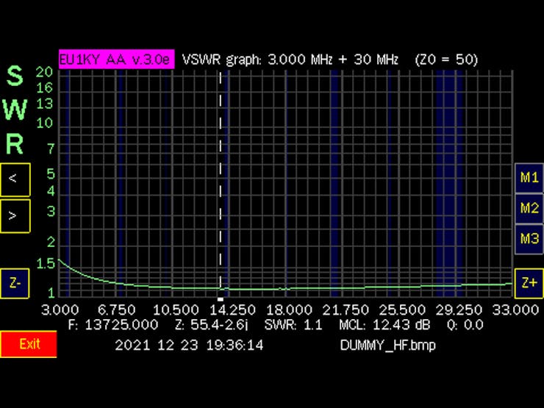Image resolution: width=544 pixels, height=408 pixels.
Task: Click the dashed cursor line on the graph
Action: tap(221, 180)
